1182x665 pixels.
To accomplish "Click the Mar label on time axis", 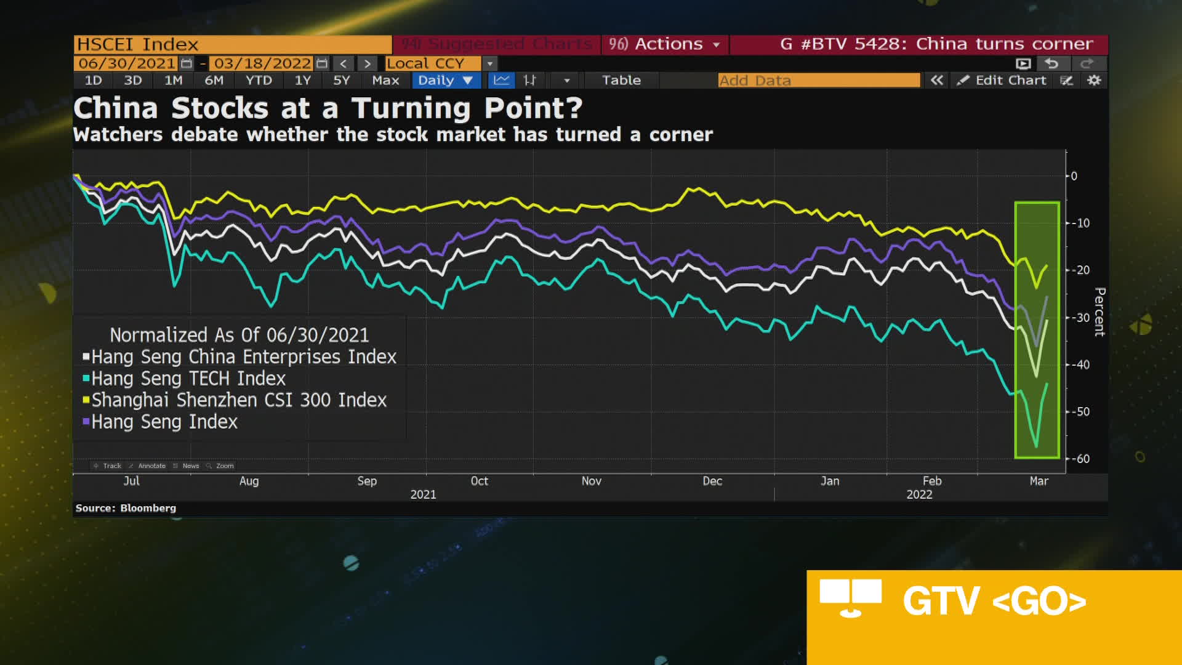I will [1039, 481].
